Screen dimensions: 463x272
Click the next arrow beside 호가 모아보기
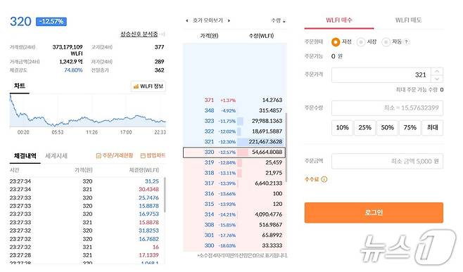229,20
